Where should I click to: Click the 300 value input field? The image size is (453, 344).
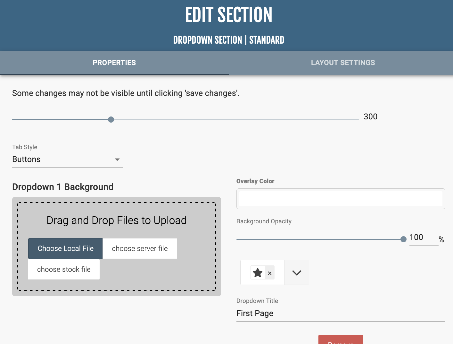click(x=404, y=117)
